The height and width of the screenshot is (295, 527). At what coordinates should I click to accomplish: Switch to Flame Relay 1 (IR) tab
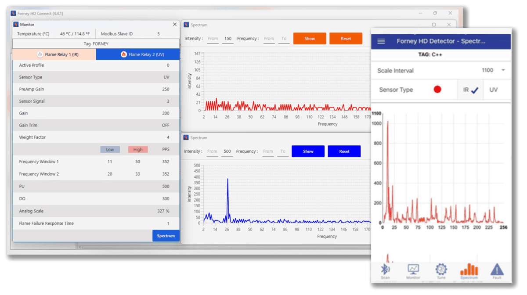click(x=54, y=54)
